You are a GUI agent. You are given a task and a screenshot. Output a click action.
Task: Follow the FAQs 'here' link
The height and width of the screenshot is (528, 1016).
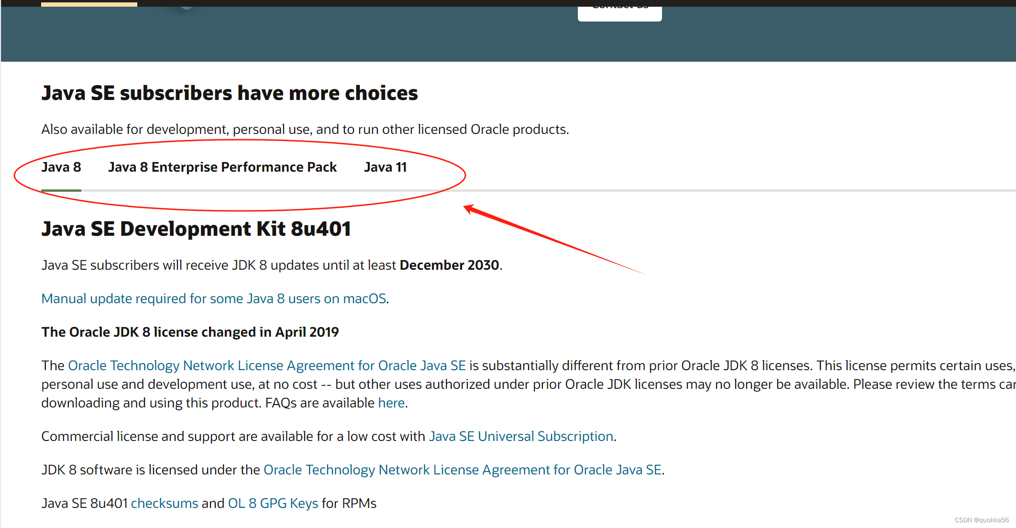tap(391, 403)
